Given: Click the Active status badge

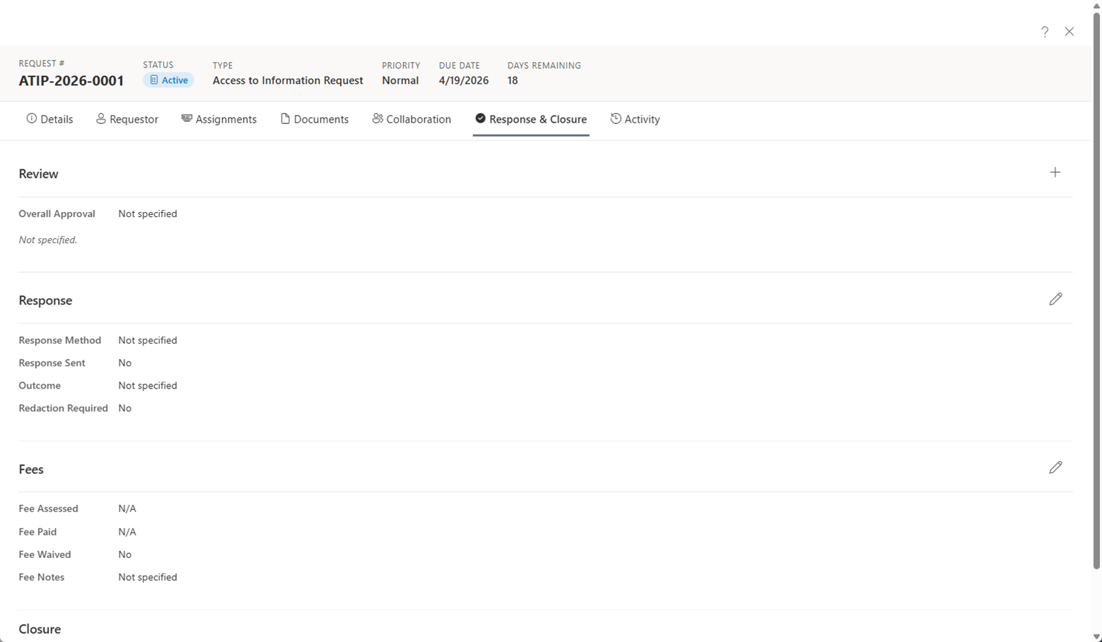Looking at the screenshot, I should point(169,81).
